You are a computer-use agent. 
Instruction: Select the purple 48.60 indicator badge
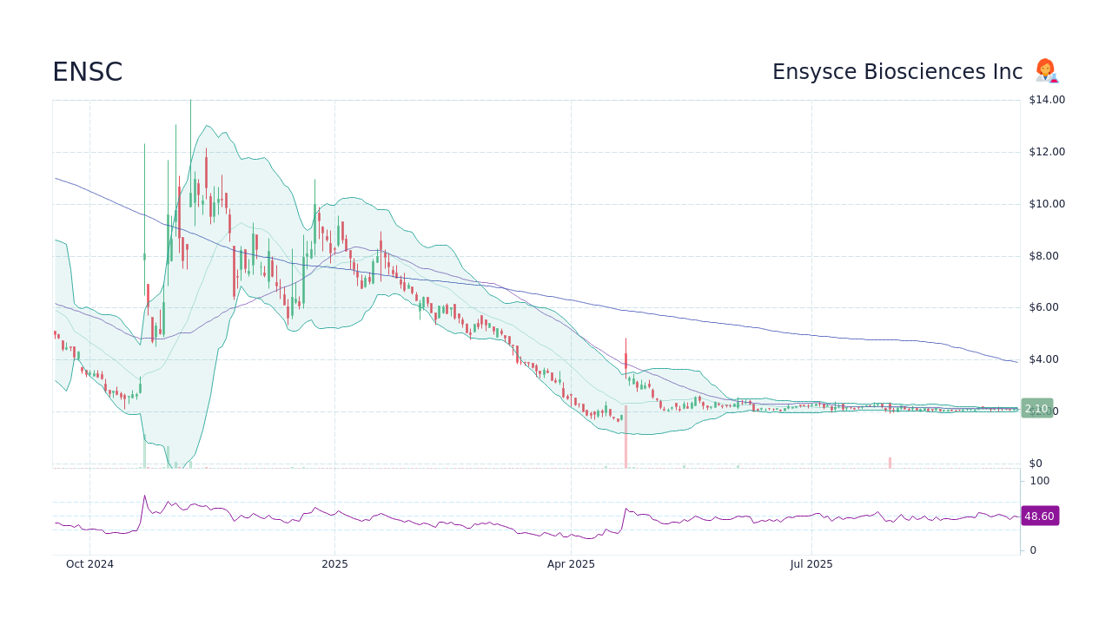[1038, 516]
